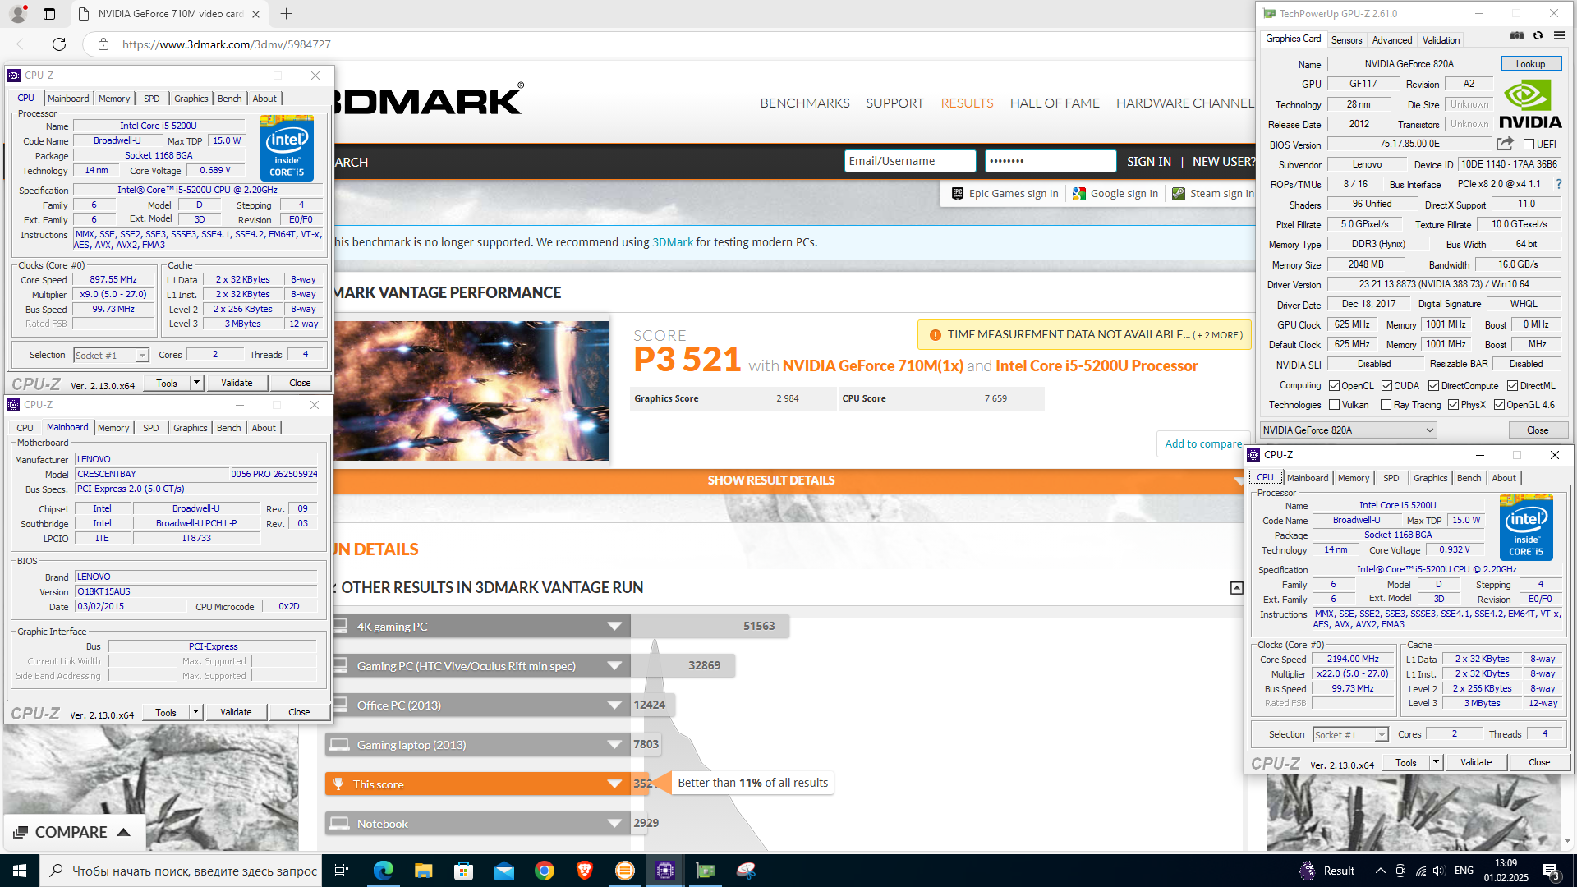Open Microsoft Edge from taskbar
The width and height of the screenshot is (1577, 887).
point(384,871)
